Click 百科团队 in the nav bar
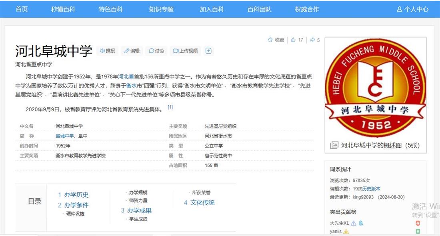The width and height of the screenshot is (440, 236). coord(259,9)
